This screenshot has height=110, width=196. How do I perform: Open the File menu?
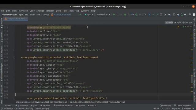pyautogui.click(x=2, y=11)
